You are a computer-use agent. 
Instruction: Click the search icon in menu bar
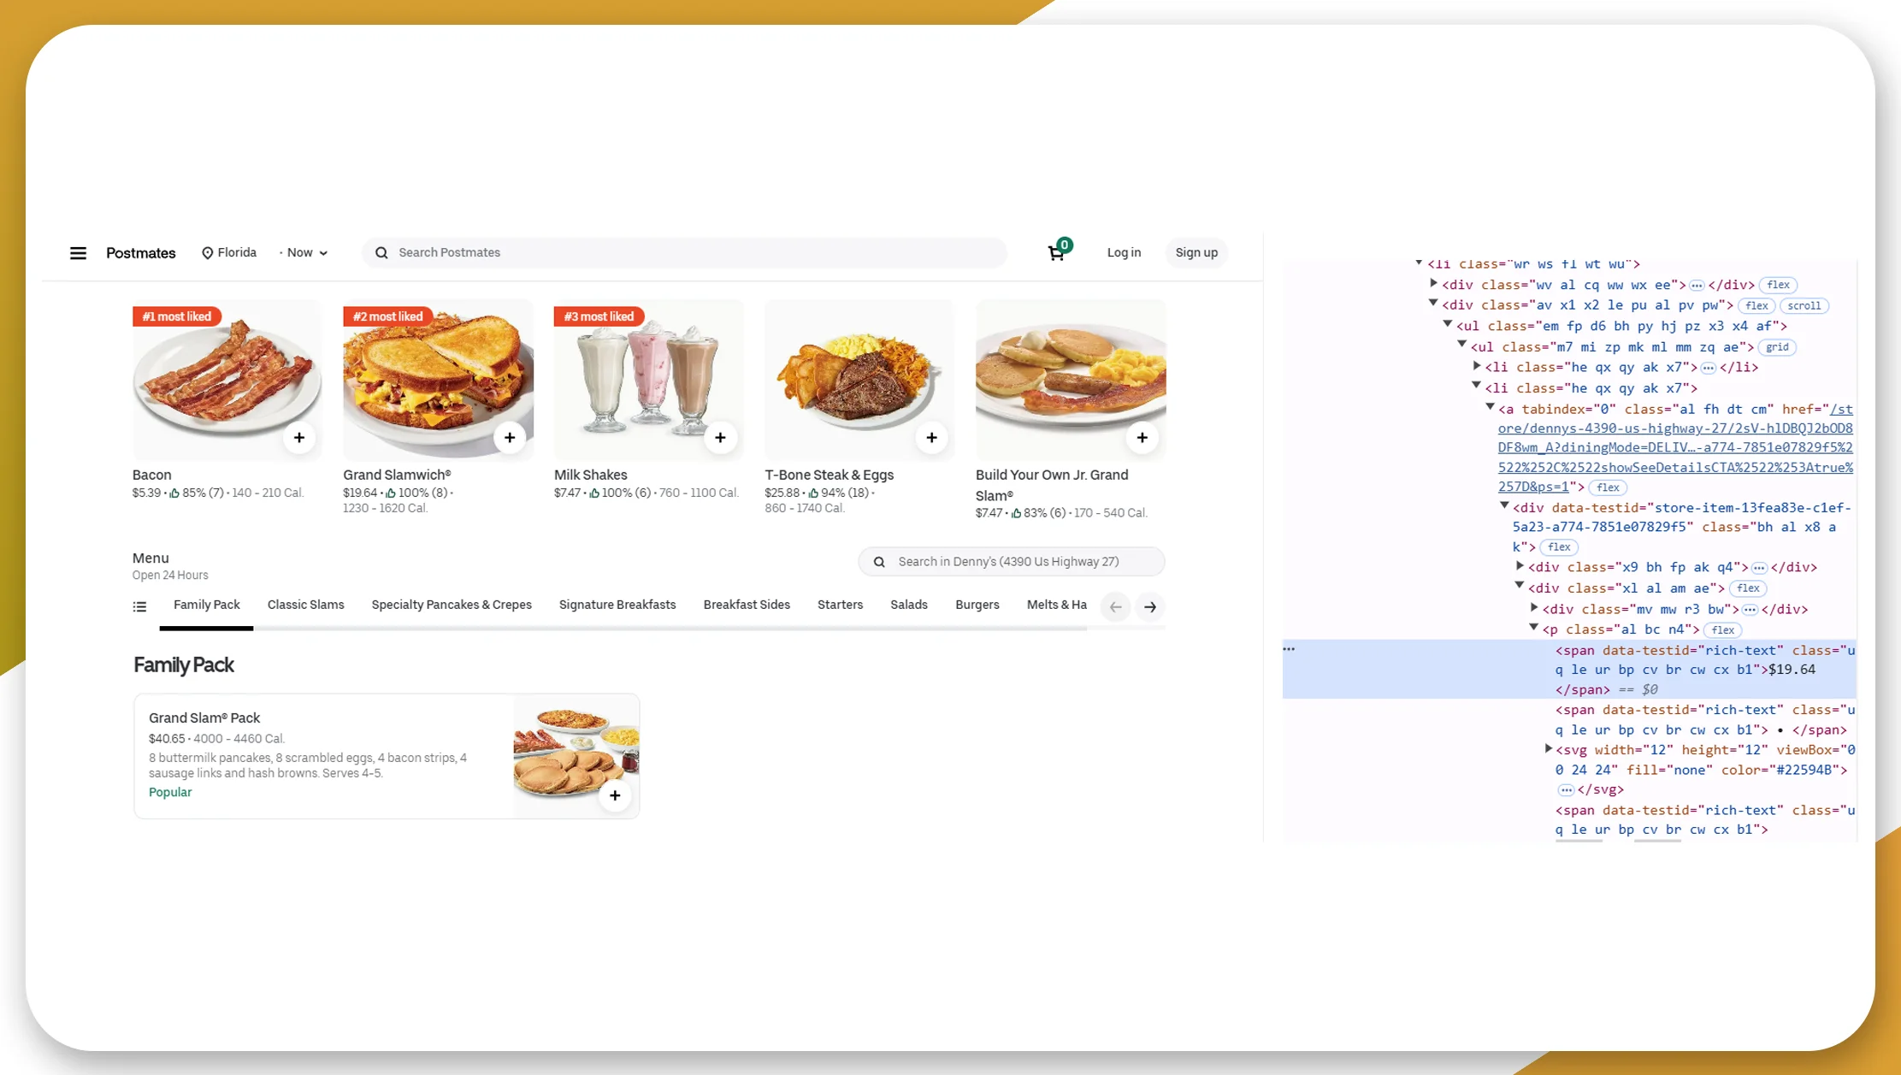[381, 252]
